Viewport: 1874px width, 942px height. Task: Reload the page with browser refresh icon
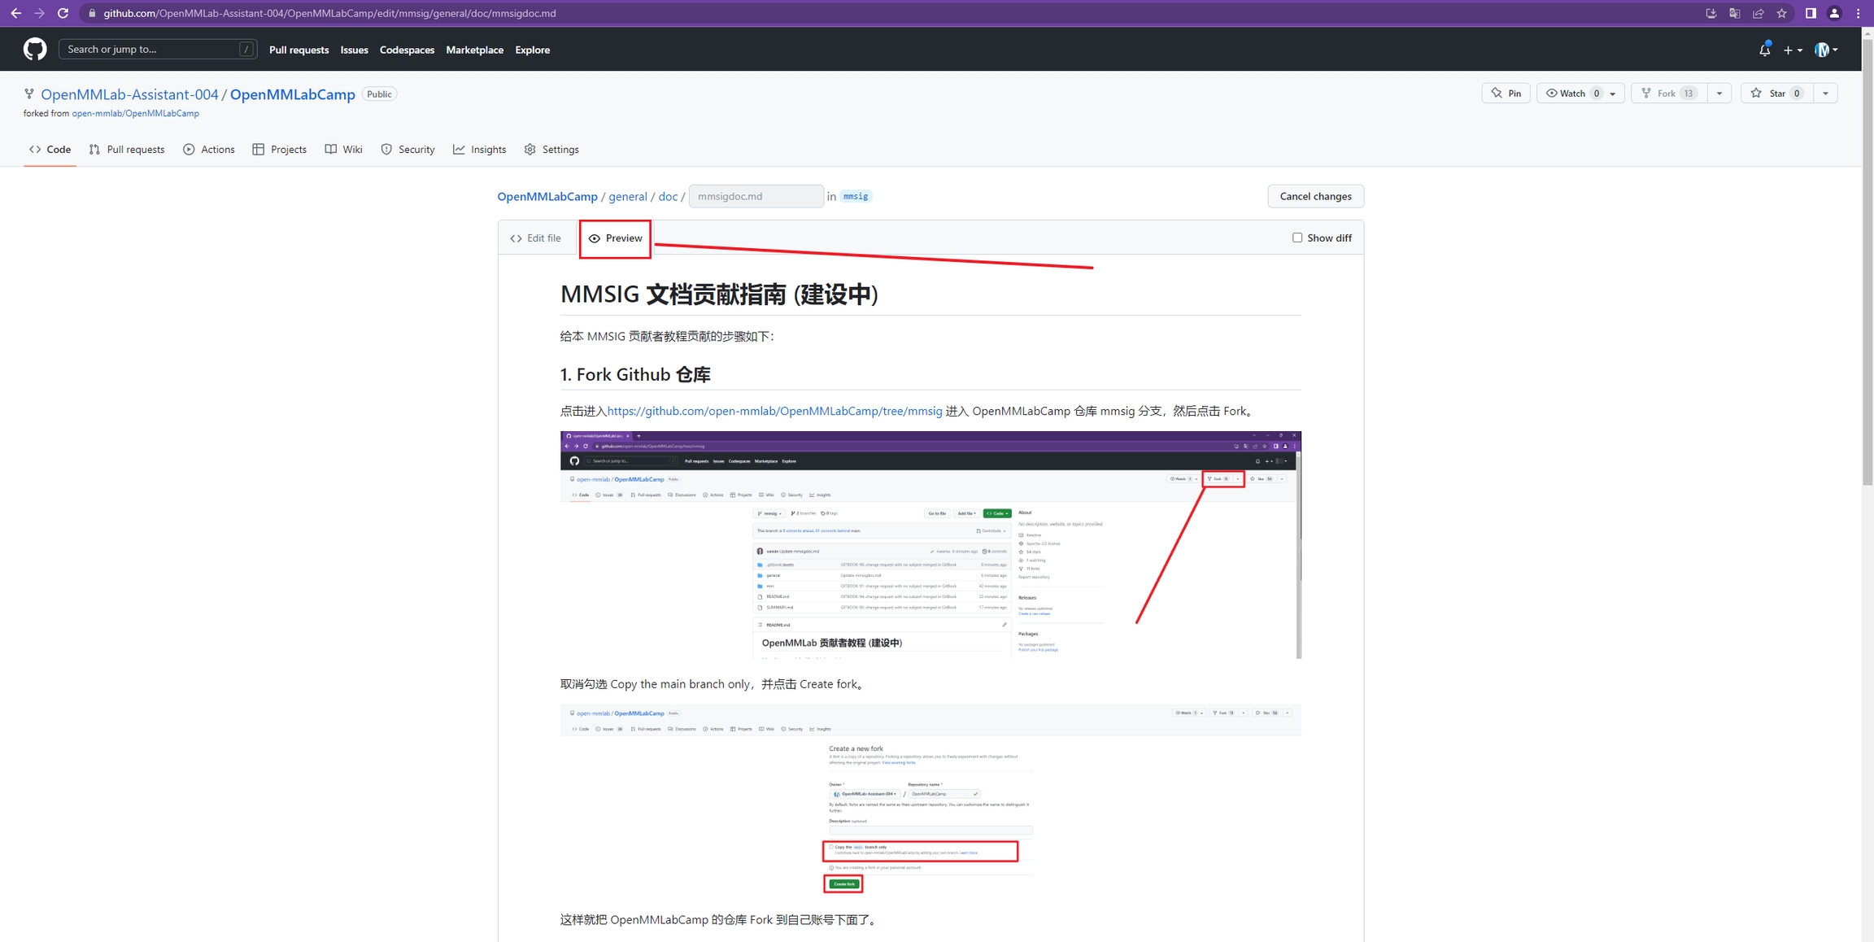click(63, 13)
